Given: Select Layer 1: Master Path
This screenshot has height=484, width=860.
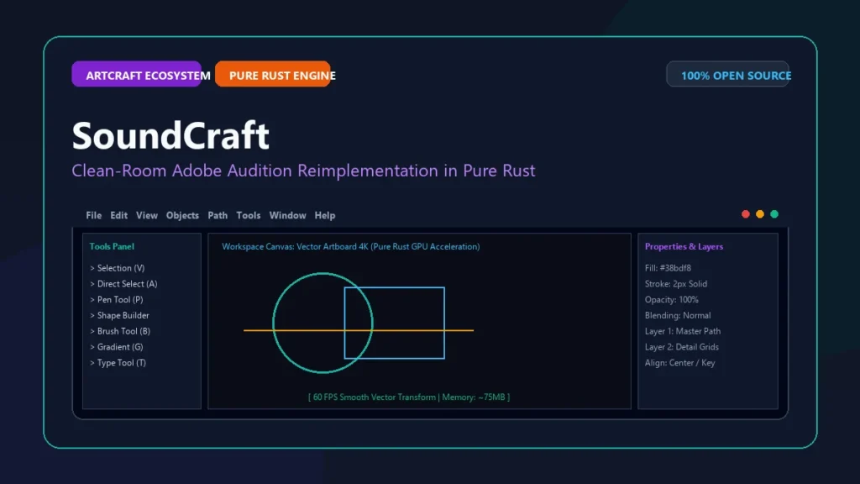Looking at the screenshot, I should coord(683,331).
